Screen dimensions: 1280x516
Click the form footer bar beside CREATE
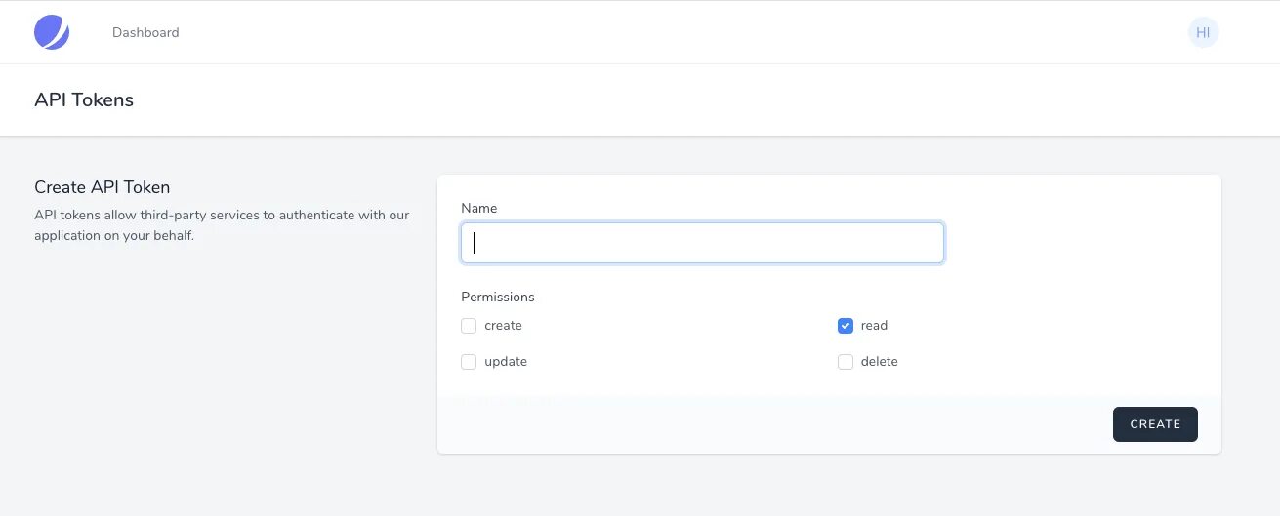(x=771, y=424)
